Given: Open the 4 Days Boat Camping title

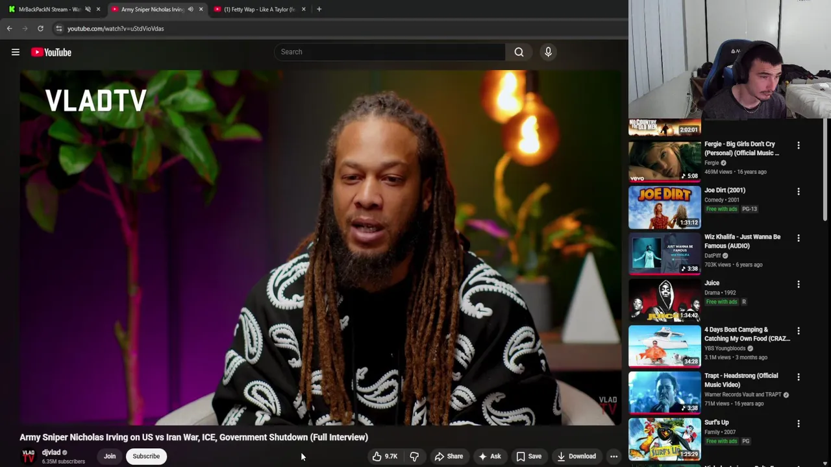Looking at the screenshot, I should click(x=747, y=334).
